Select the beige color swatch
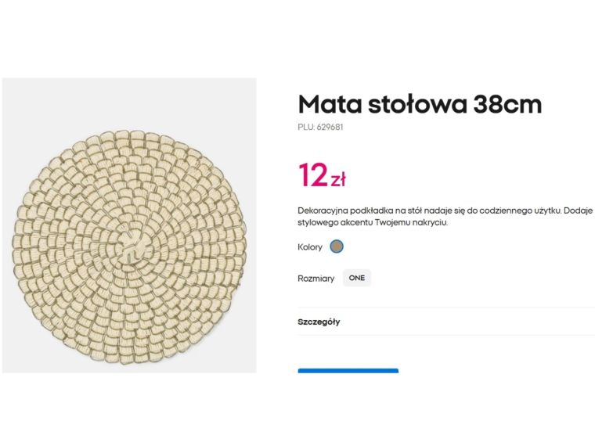Screen dimensions: 595x446 point(337,246)
